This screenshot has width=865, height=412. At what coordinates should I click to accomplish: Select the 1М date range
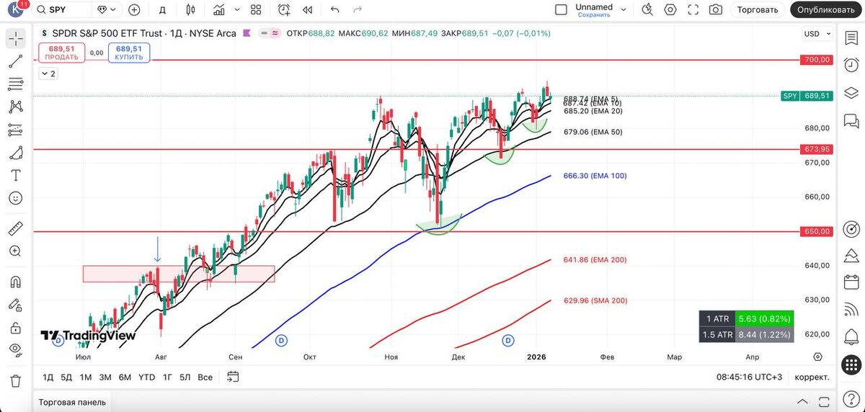tap(86, 377)
